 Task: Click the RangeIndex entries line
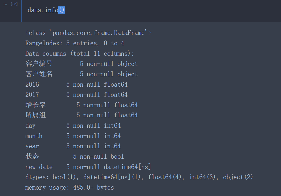coord(75,43)
